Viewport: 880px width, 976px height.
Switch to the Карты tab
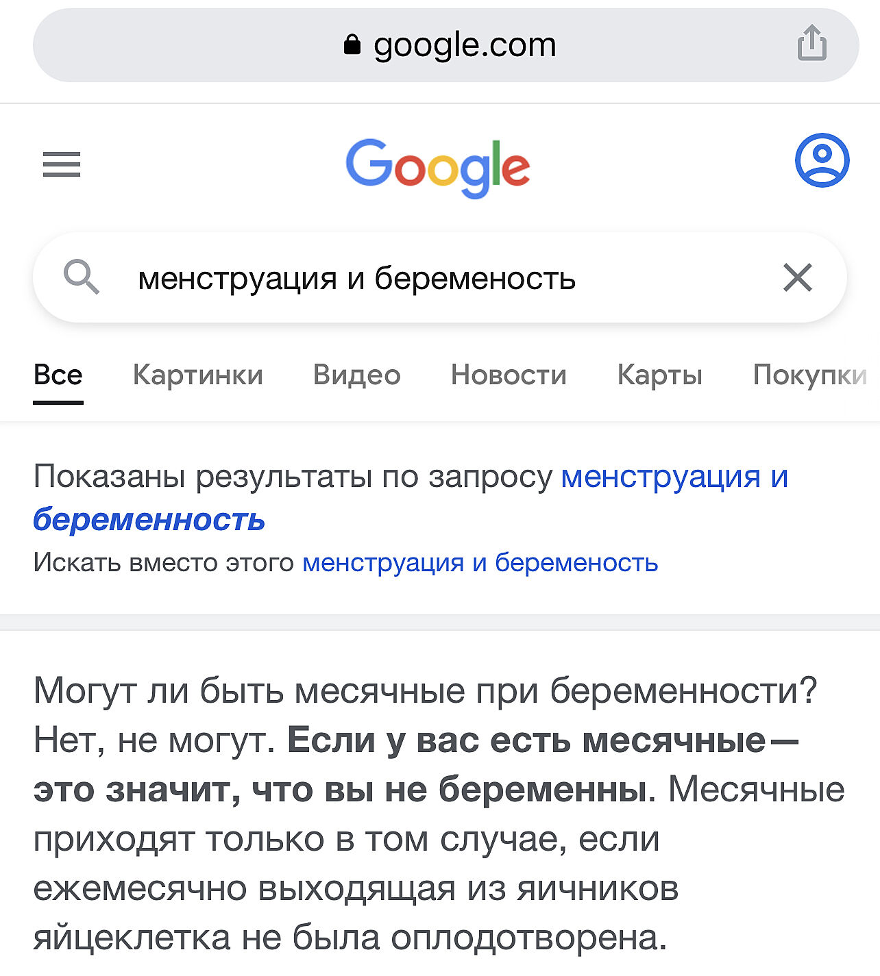tap(659, 375)
